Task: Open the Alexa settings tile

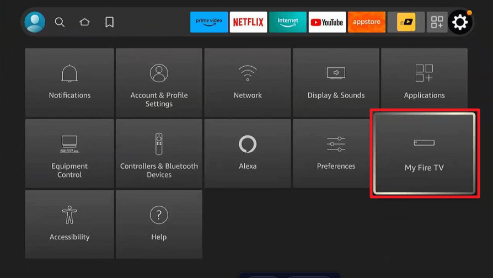Action: tap(248, 153)
